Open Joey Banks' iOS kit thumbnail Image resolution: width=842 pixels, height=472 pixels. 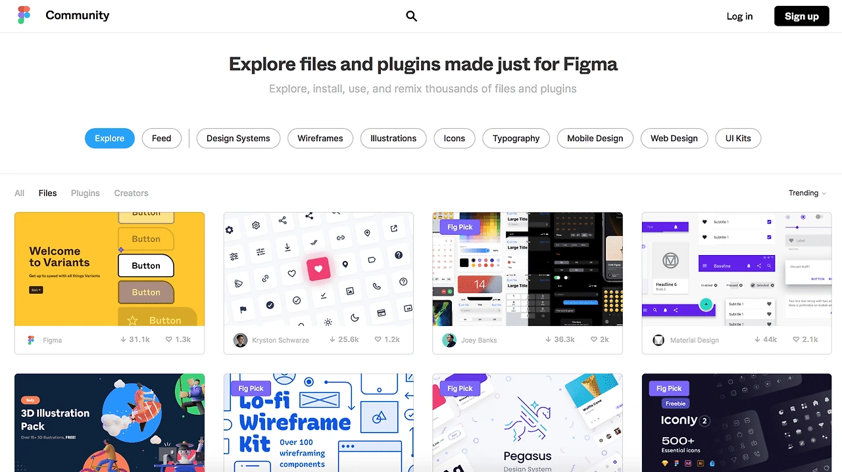pyautogui.click(x=528, y=269)
